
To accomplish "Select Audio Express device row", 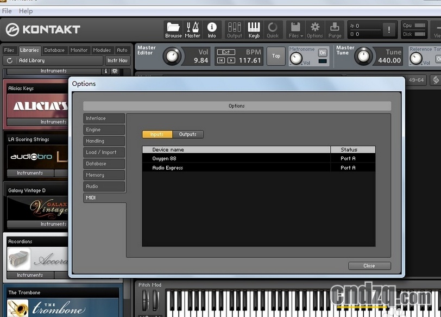I will click(x=259, y=168).
